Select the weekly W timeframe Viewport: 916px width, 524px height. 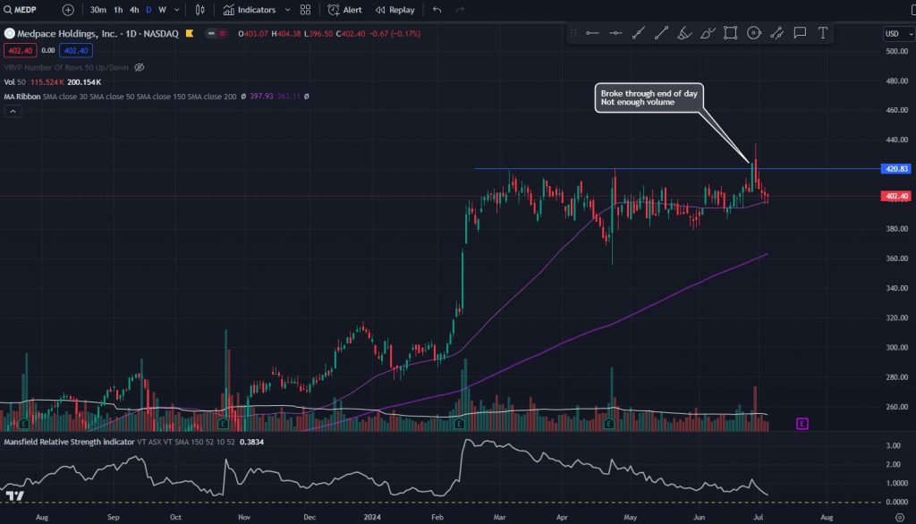coord(162,10)
